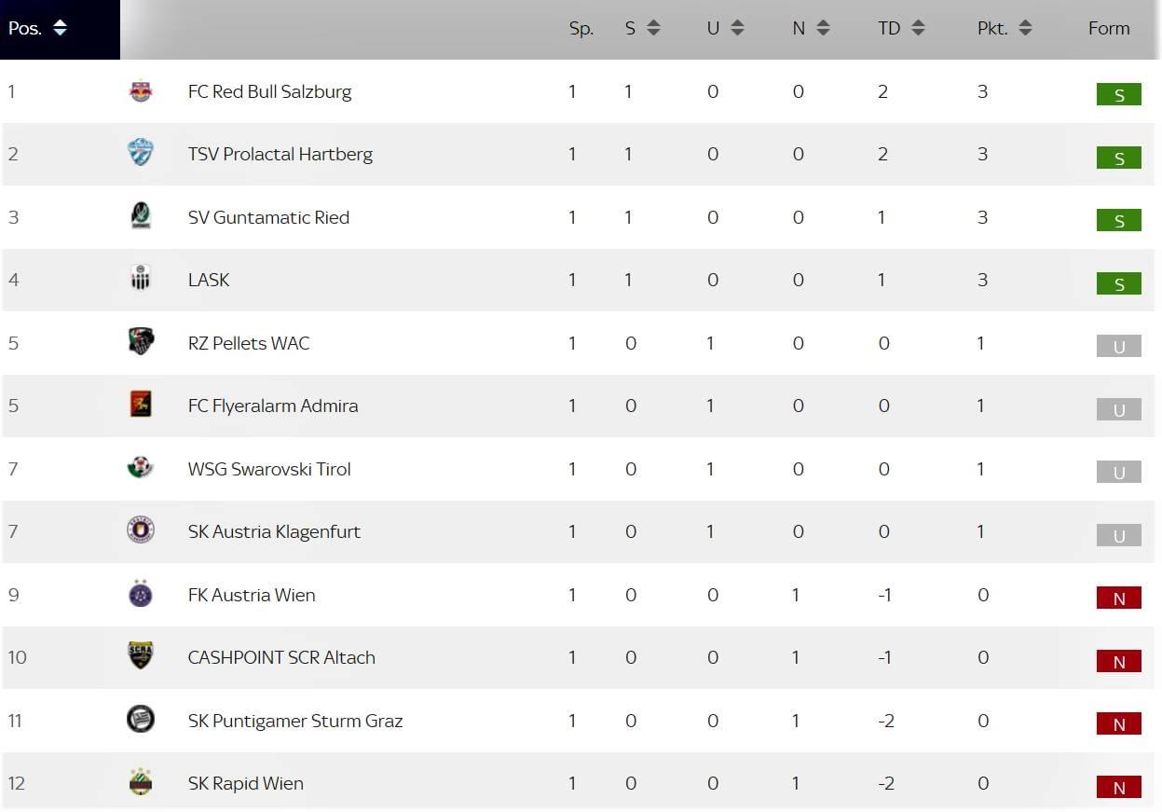Click the RZ Pellets WAC wolf logo
This screenshot has height=812, width=1162.
[141, 342]
